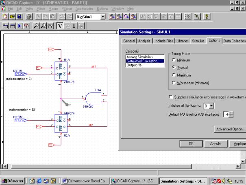Switch to the Stimulus tab
The width and height of the screenshot is (246, 185).
[x=198, y=41]
